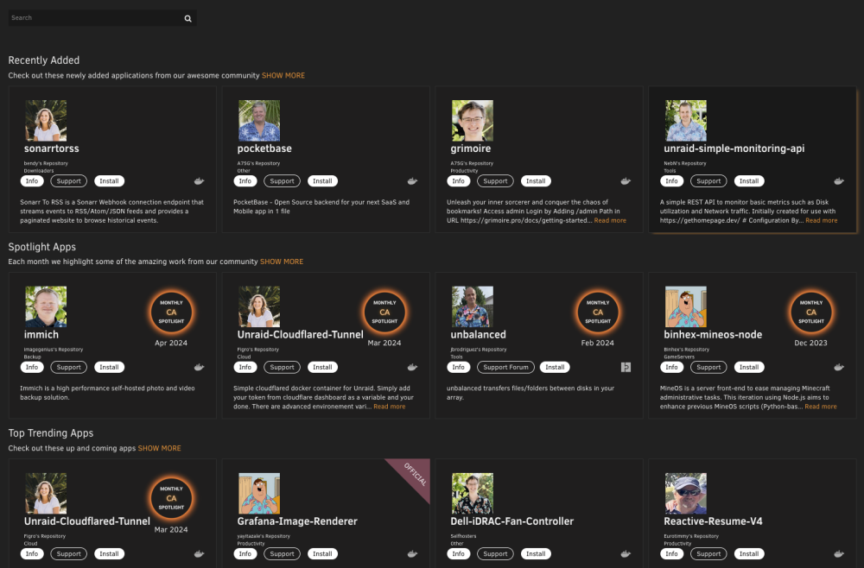Read more about binhex-mineos-node
Viewport: 864px width, 568px height.
click(821, 407)
